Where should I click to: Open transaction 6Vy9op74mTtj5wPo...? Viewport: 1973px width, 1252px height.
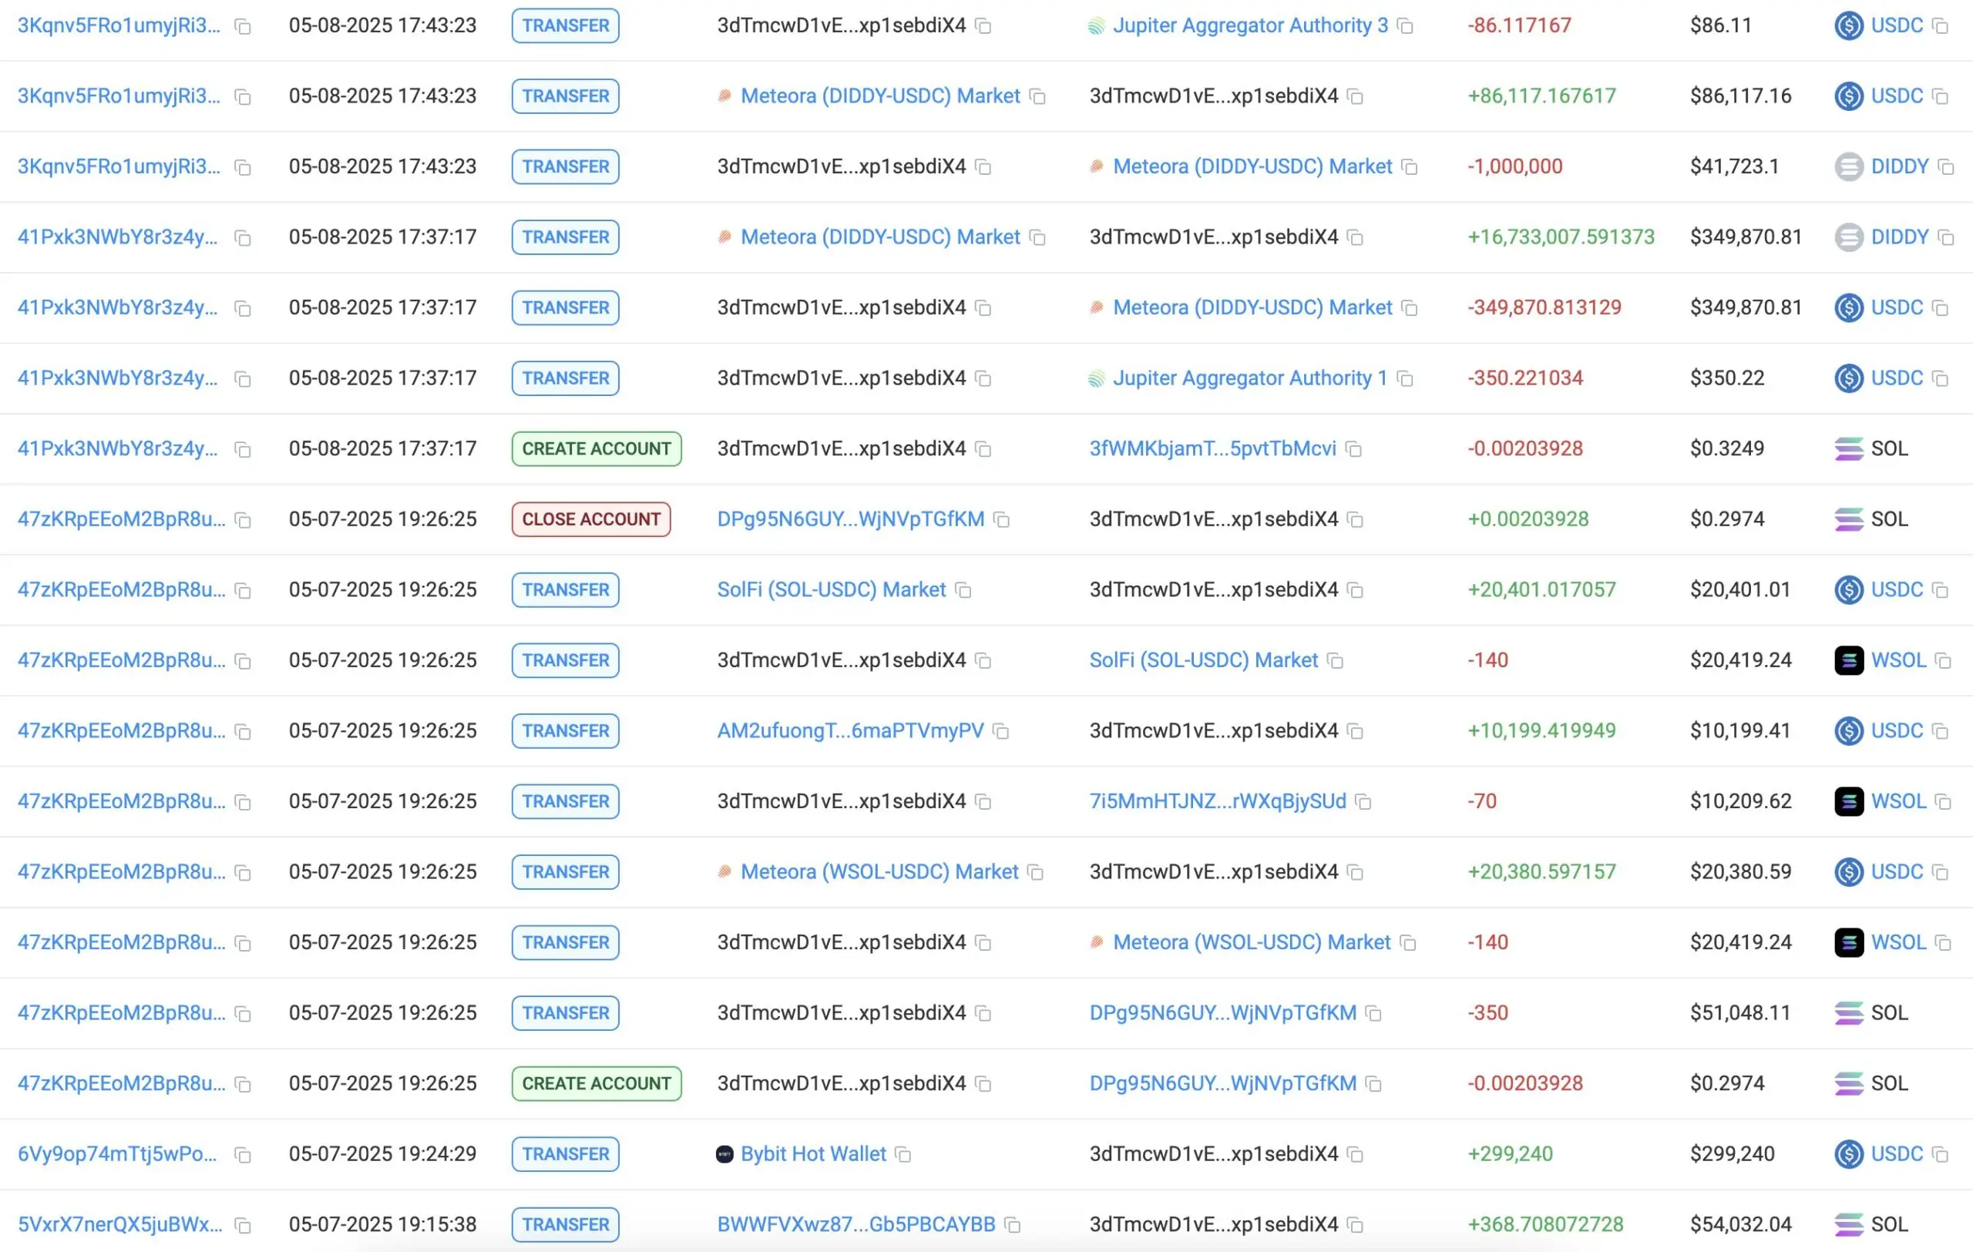[x=118, y=1153]
